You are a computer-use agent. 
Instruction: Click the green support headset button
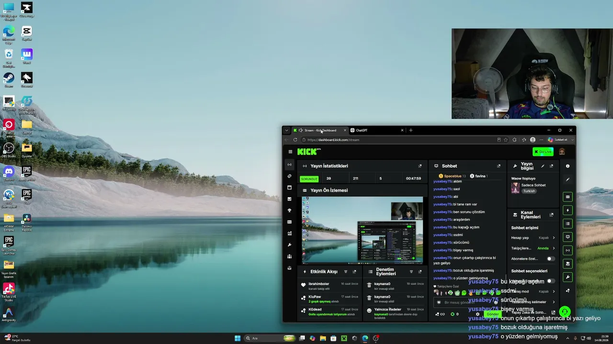pyautogui.click(x=565, y=312)
